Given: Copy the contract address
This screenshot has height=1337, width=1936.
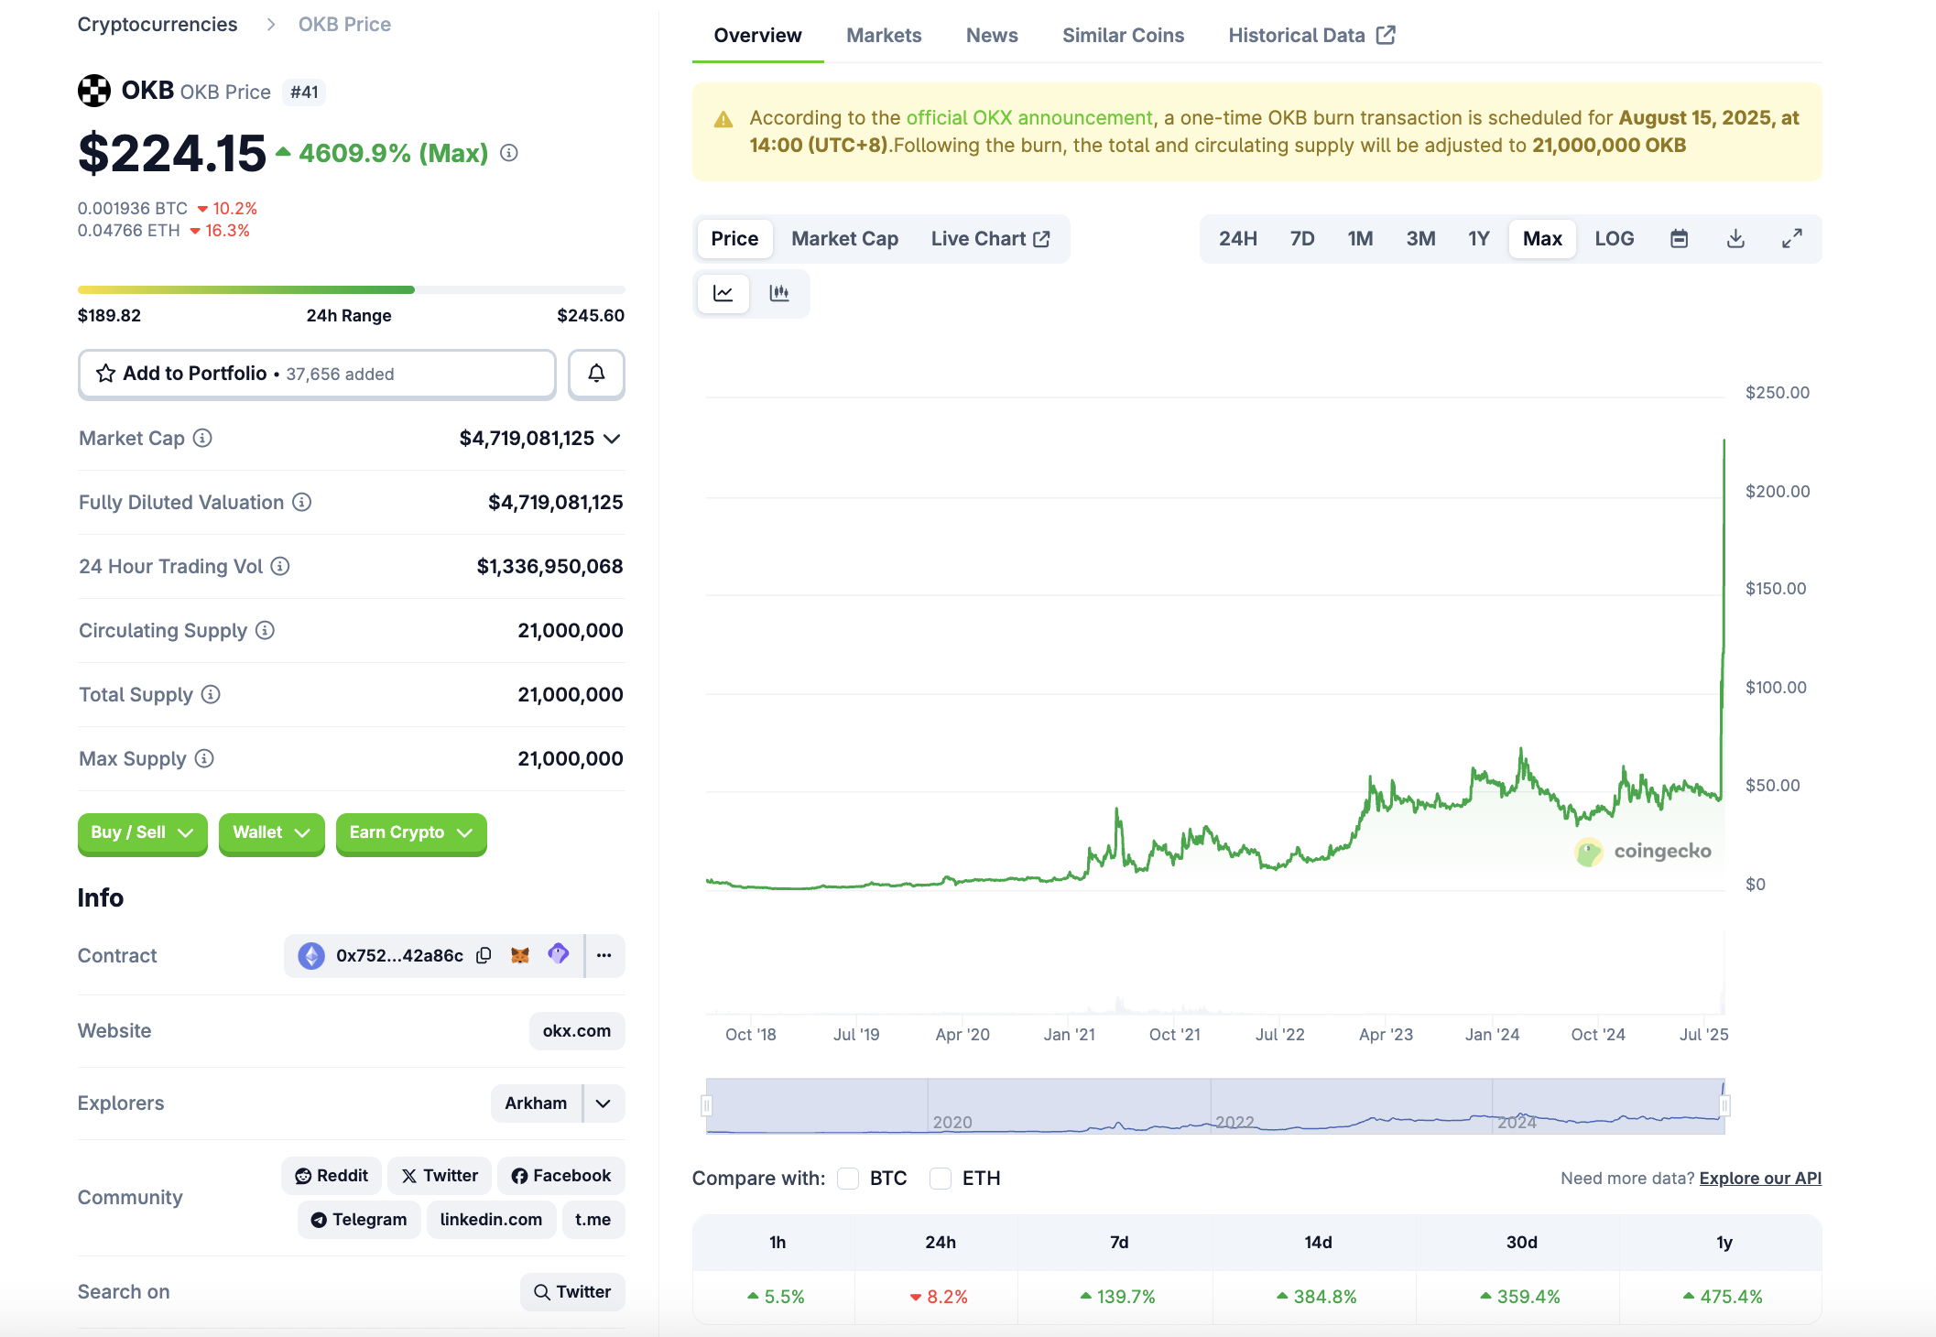Looking at the screenshot, I should tap(484, 955).
